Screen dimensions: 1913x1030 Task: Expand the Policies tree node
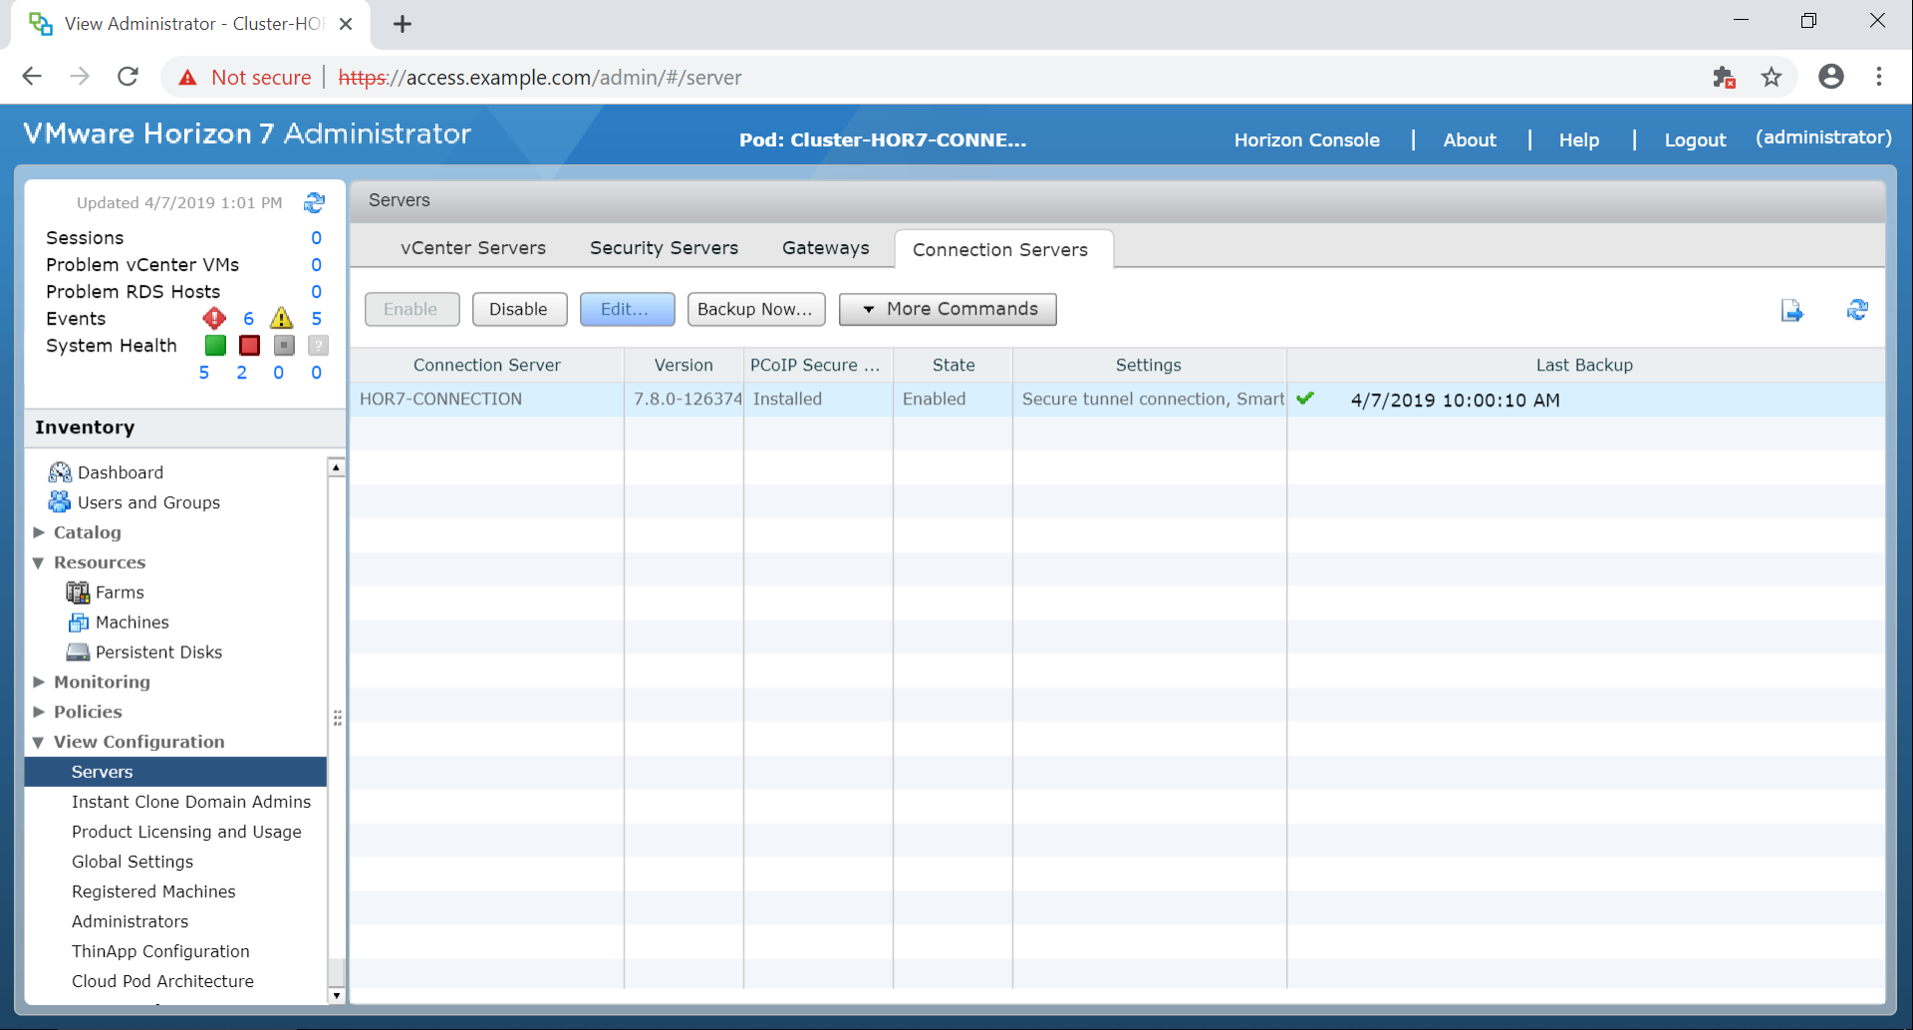[39, 712]
